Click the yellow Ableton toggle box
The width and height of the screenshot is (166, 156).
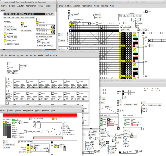(5, 34)
